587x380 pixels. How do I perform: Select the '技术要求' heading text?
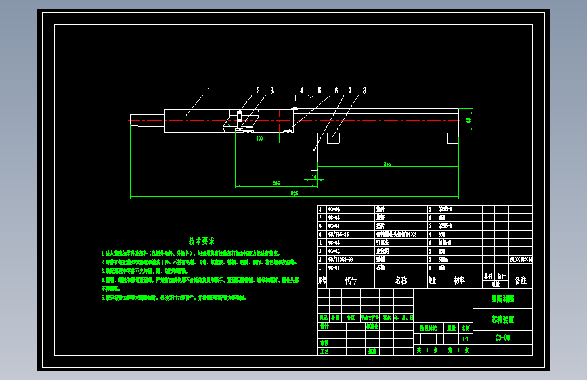[x=201, y=241]
